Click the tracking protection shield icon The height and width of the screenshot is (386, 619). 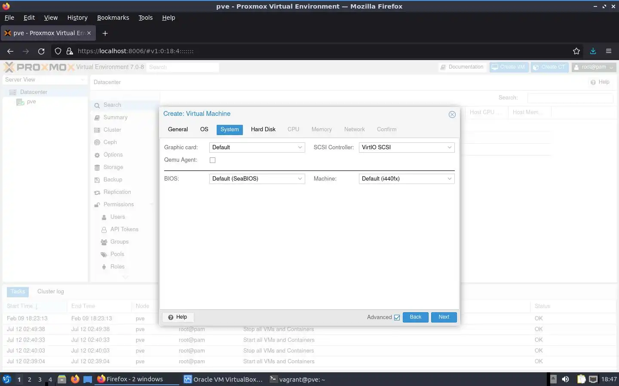click(x=58, y=51)
